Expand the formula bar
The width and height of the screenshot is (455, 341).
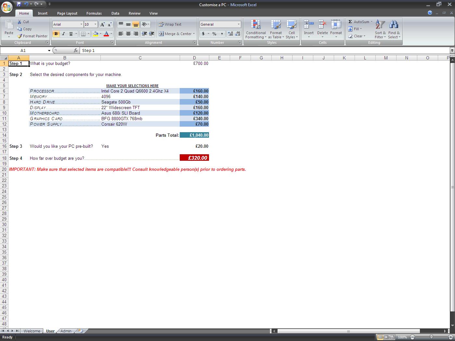point(452,50)
